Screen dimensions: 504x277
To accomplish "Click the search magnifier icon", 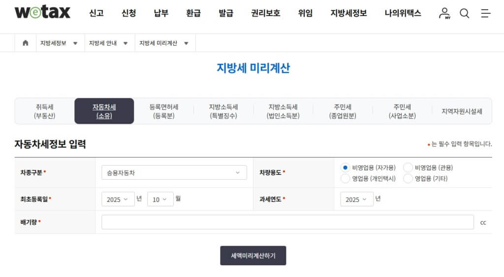I will click(x=465, y=13).
